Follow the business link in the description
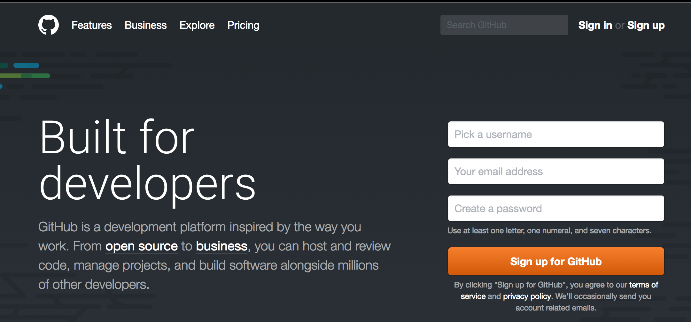The height and width of the screenshot is (322, 691). tap(221, 246)
